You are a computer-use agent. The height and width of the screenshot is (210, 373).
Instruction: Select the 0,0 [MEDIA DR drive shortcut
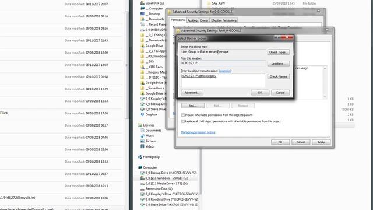coord(153,30)
